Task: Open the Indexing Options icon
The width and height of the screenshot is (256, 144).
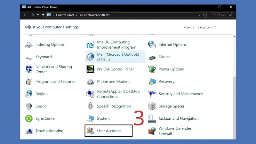Action: coord(29,44)
